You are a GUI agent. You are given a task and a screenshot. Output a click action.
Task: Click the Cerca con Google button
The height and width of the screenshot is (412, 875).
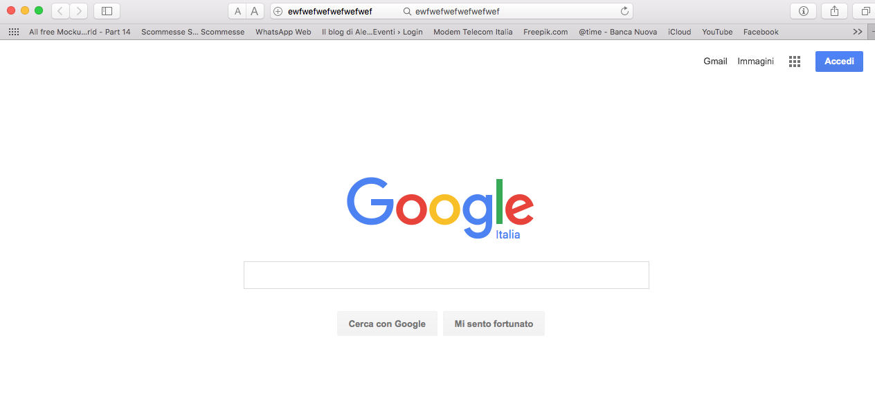(387, 324)
